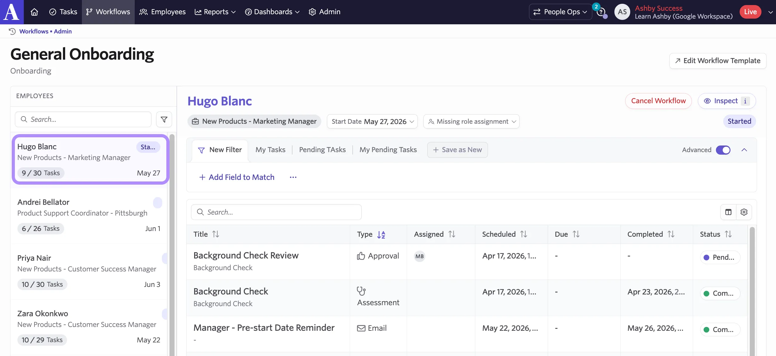
Task: Open the help question mark icon
Action: tap(601, 12)
